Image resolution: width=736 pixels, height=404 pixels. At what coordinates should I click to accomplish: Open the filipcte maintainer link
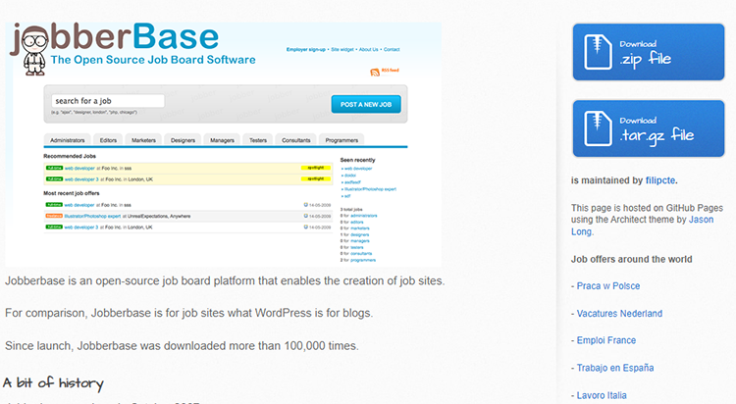(x=660, y=180)
